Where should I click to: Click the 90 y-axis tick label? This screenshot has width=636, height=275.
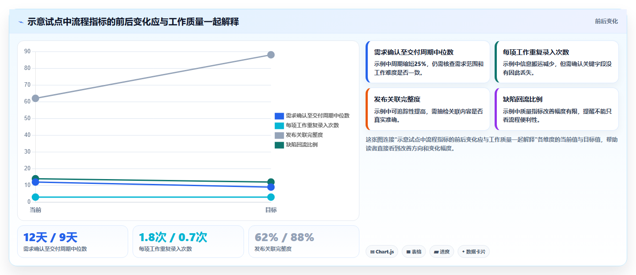(27, 51)
